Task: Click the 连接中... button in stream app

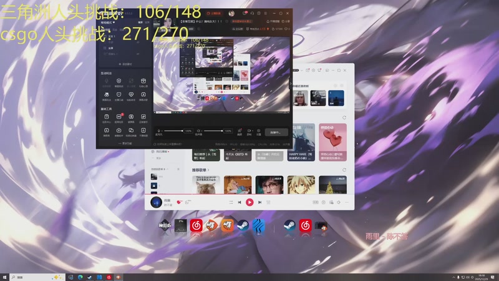Action: [276, 132]
